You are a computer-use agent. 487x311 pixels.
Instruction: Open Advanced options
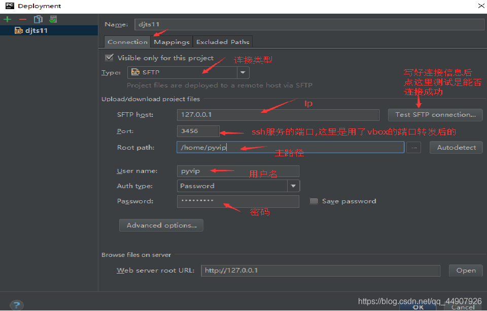[161, 226]
